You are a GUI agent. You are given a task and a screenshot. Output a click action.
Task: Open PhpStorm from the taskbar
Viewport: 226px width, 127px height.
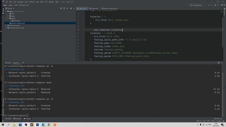coord(26,125)
